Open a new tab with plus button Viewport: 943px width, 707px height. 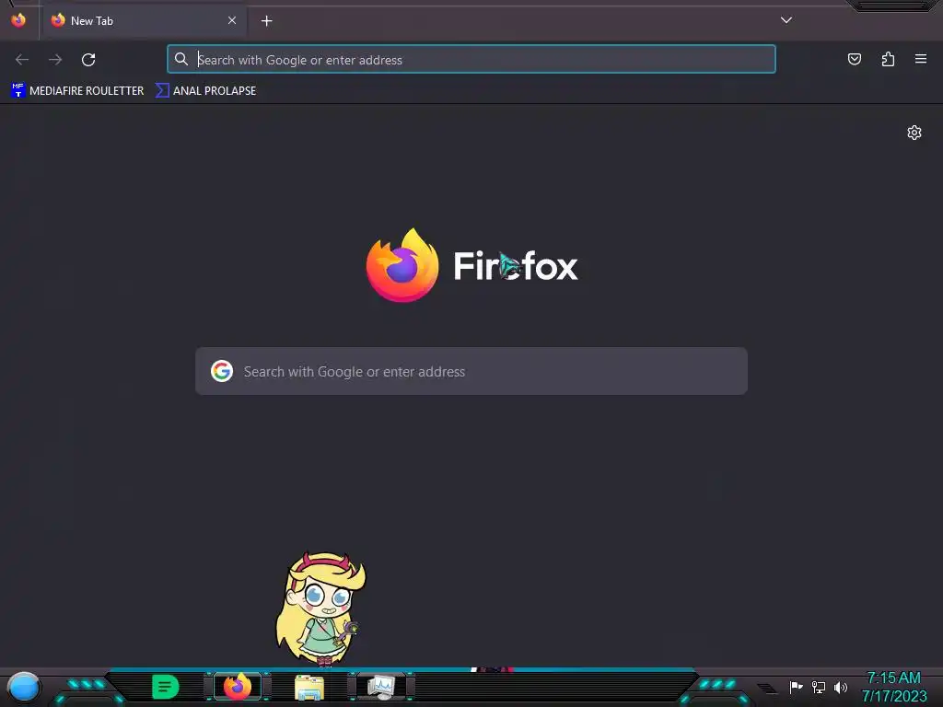266,21
